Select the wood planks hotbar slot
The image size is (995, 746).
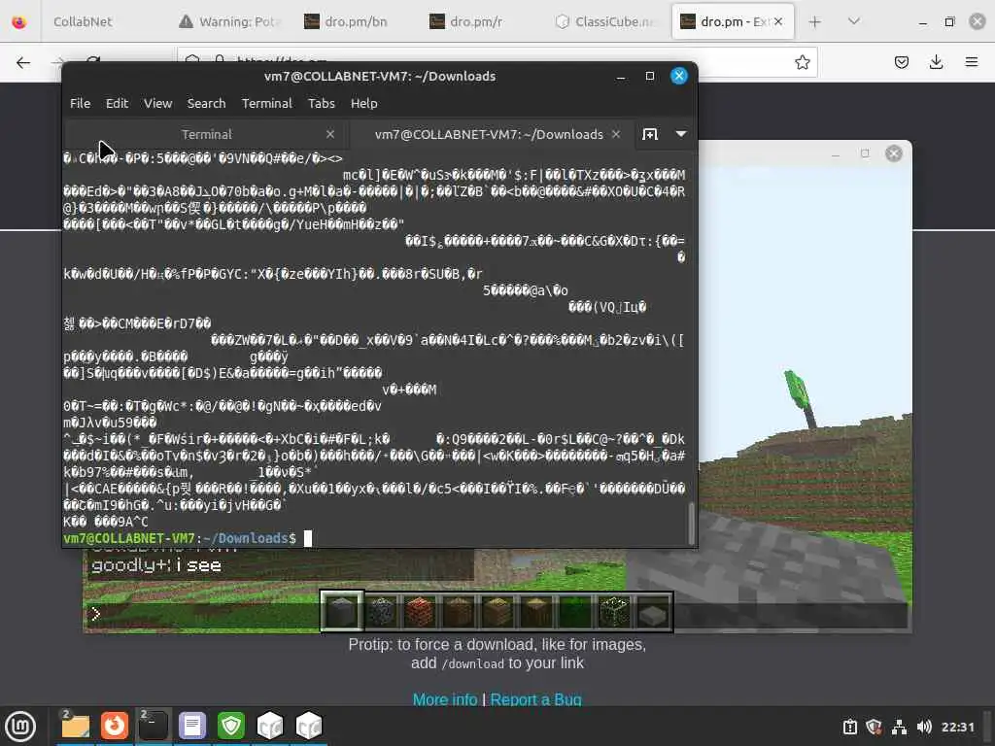click(497, 612)
